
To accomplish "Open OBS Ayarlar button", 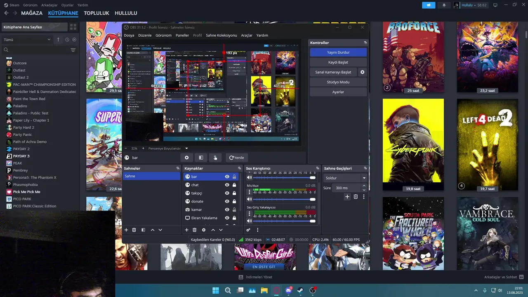I will coord(338,92).
